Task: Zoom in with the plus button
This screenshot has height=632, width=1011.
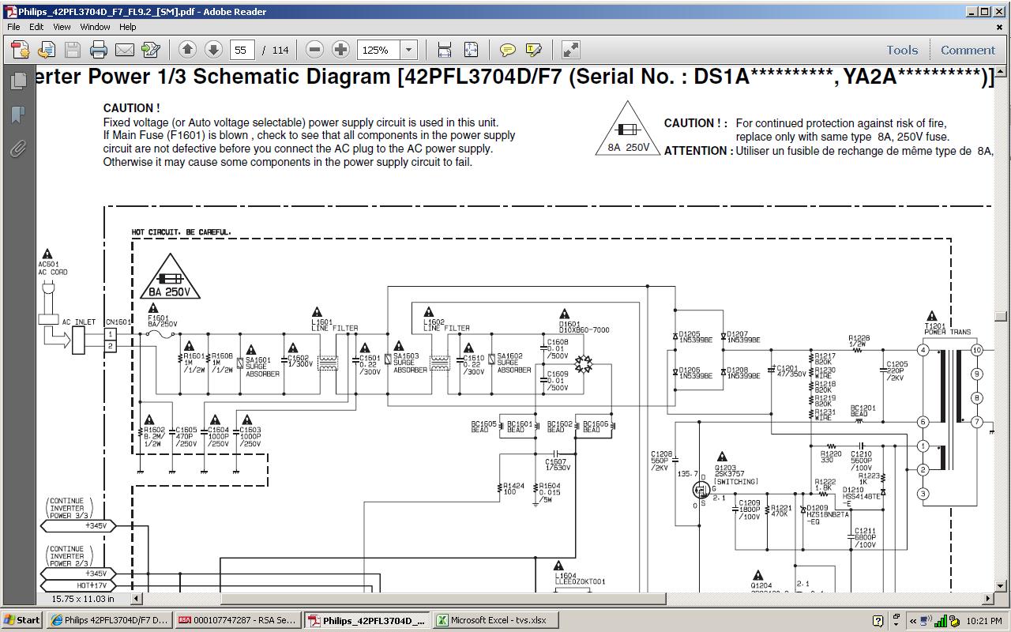Action: pos(340,50)
